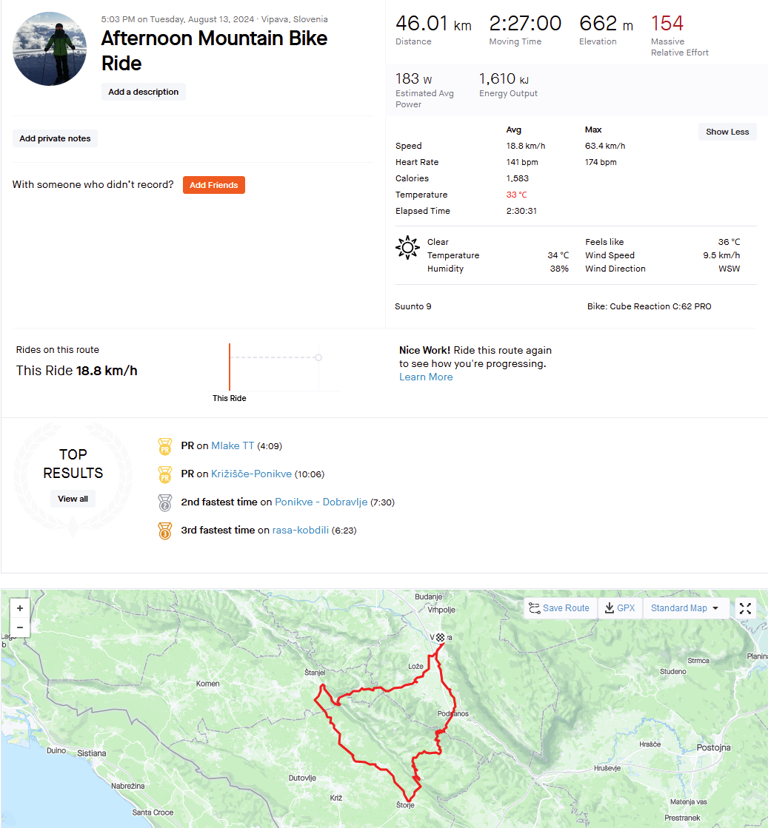Click the athlete profile photo
The width and height of the screenshot is (768, 828).
click(50, 49)
